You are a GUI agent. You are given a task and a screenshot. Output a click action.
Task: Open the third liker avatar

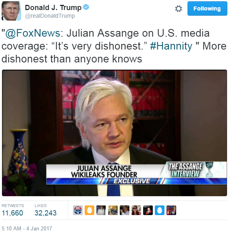point(101,210)
